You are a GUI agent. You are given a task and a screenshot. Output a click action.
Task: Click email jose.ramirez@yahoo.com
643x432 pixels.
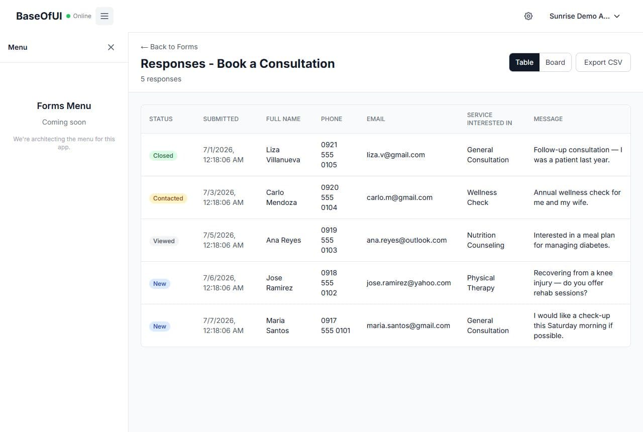[409, 283]
